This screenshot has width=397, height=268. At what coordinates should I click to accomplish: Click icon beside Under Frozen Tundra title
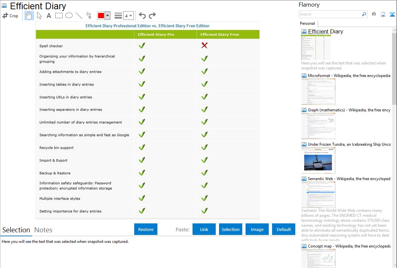click(x=304, y=144)
